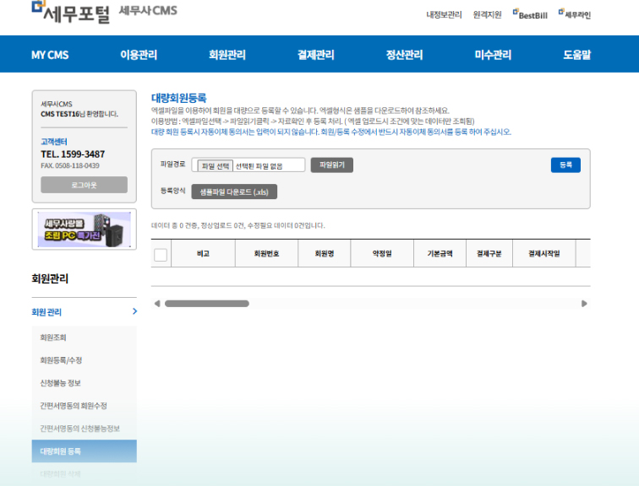Click the 회원명 column header

(x=325, y=254)
